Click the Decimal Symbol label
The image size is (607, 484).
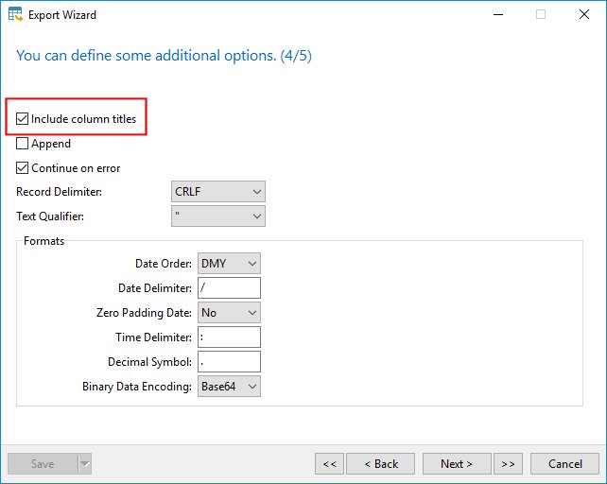149,362
